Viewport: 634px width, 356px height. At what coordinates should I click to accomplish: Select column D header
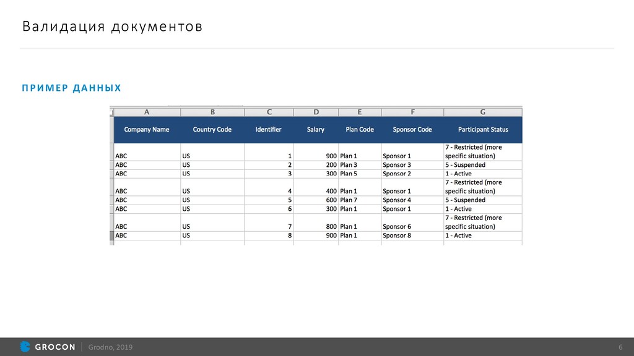pos(316,112)
